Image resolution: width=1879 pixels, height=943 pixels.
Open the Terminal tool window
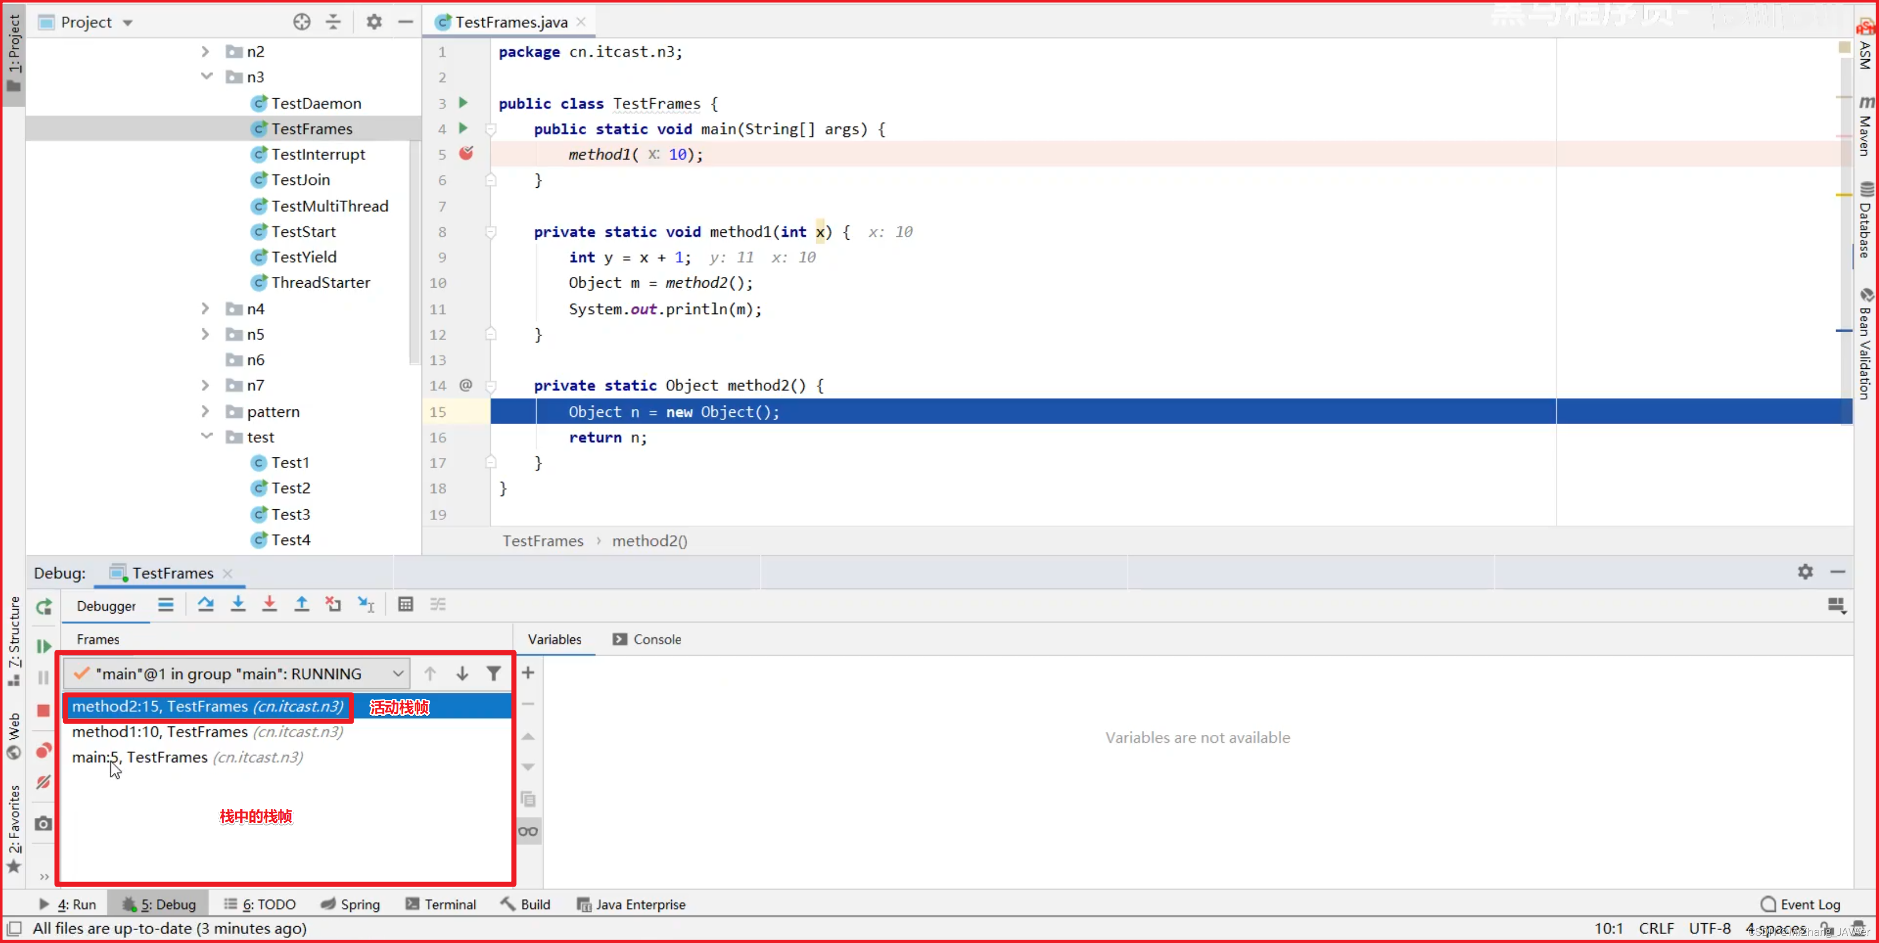point(441,904)
